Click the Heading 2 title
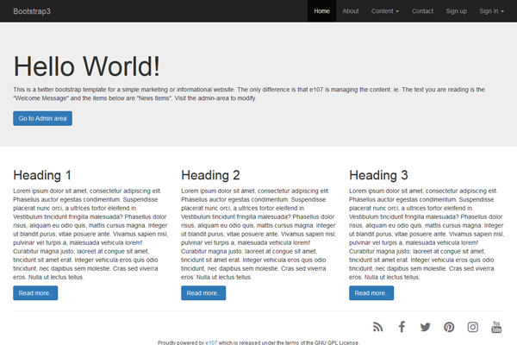Screen dimensions: 517x345 tap(210, 175)
